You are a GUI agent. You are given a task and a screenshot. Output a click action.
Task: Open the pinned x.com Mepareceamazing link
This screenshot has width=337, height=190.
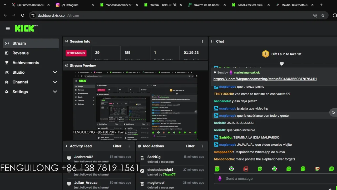[265, 79]
